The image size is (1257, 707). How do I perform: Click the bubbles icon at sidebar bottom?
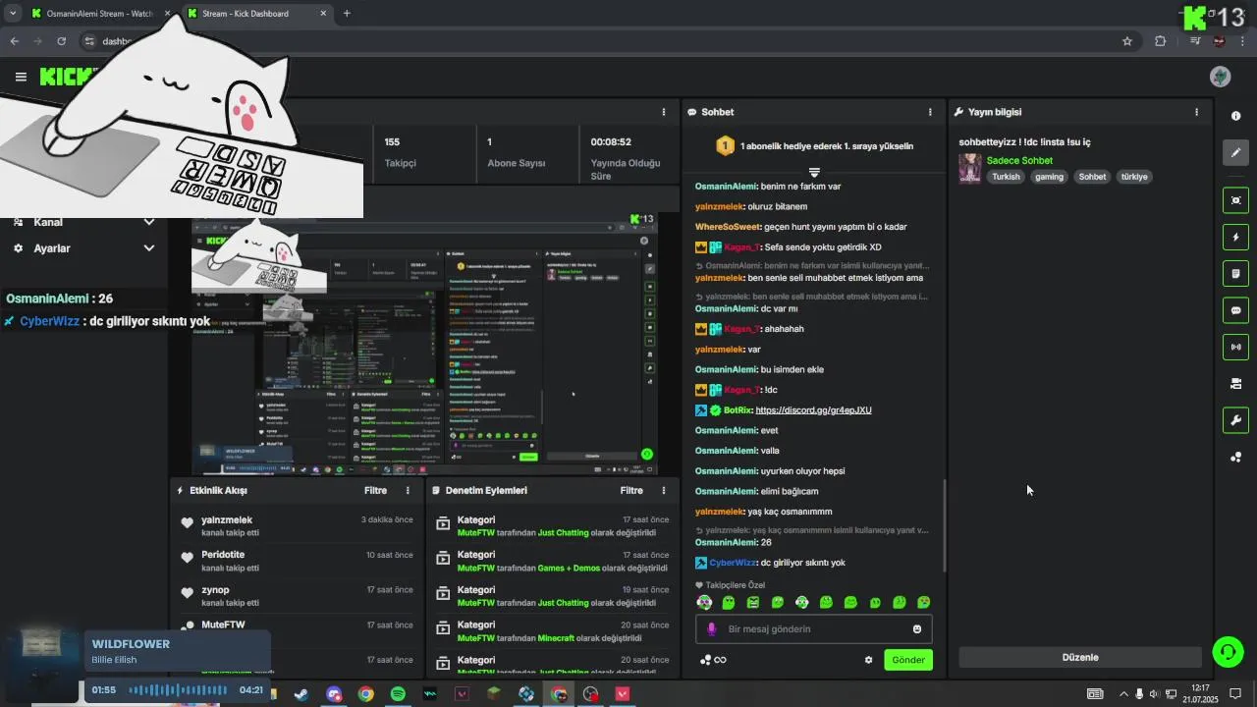click(x=1235, y=458)
